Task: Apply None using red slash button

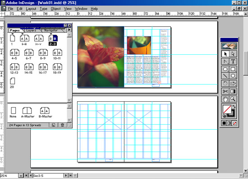Action: 234,123
